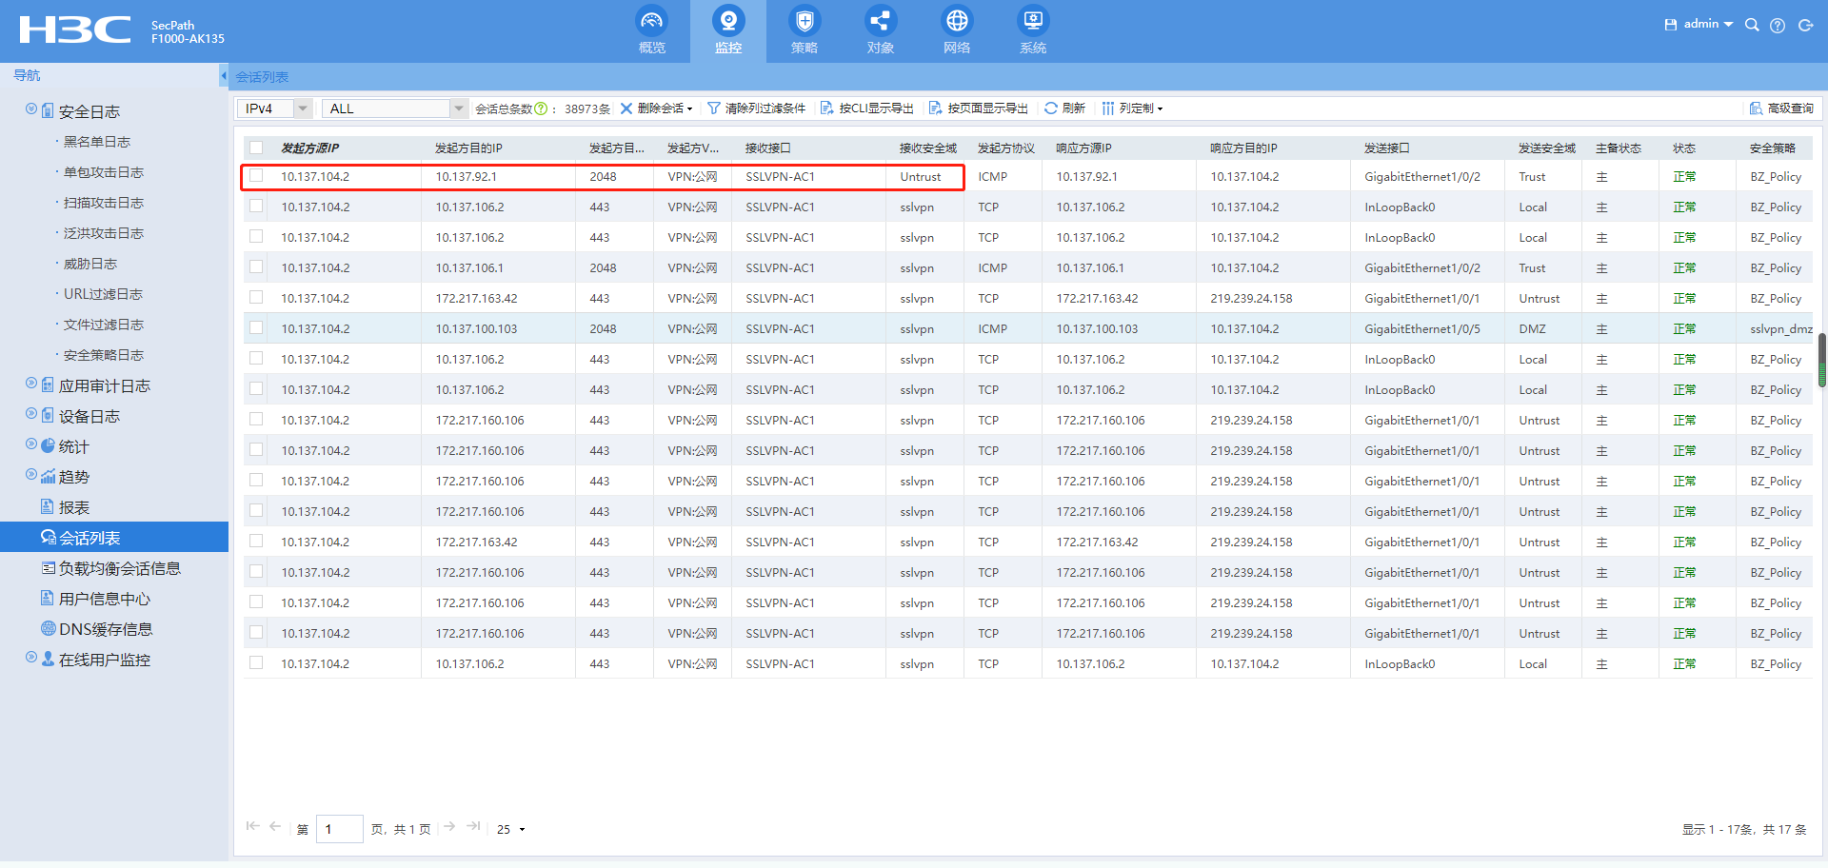Viewport: 1828px width, 868px height.
Task: Click the 刷新 refresh button
Action: pos(1064,108)
